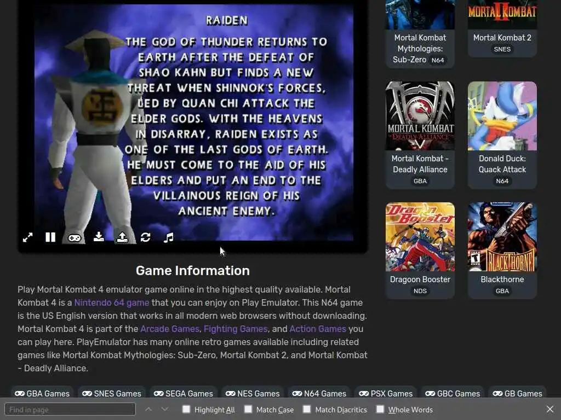Viewport: 561px width, 420px height.
Task: Click the SNES badge under Mortal Kombat 2
Action: 502,49
